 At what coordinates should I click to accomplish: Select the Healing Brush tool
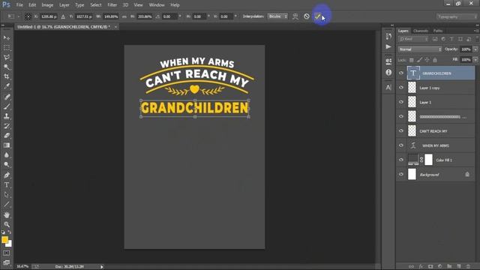tap(7, 97)
